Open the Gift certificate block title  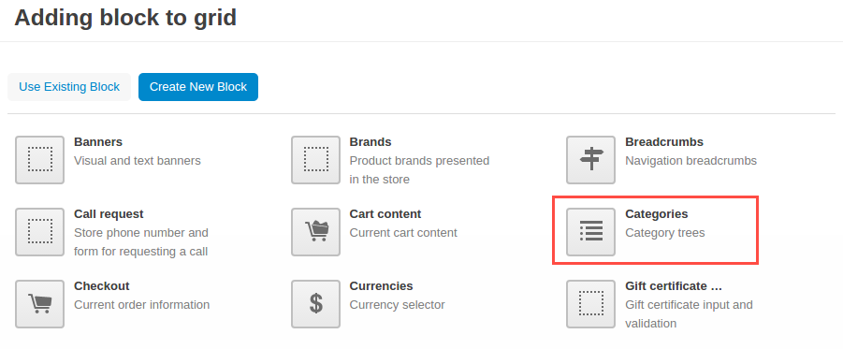click(674, 286)
